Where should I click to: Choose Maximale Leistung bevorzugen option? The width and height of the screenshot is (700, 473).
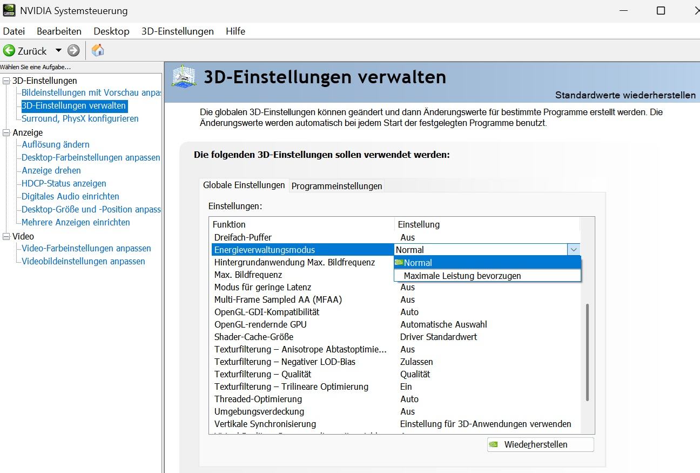pyautogui.click(x=488, y=276)
